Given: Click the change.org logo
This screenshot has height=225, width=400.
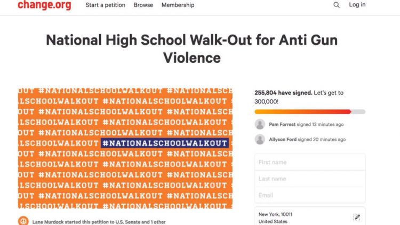Looking at the screenshot, I should click(x=42, y=5).
